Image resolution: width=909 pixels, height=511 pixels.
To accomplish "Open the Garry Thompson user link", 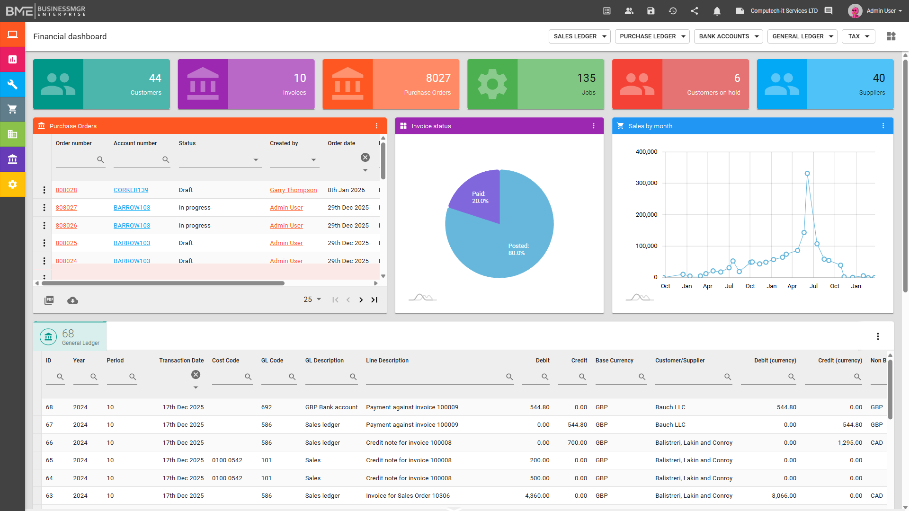I will [293, 190].
